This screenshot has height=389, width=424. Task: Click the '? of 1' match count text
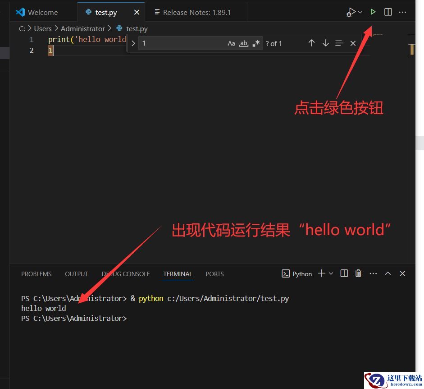[x=274, y=44]
